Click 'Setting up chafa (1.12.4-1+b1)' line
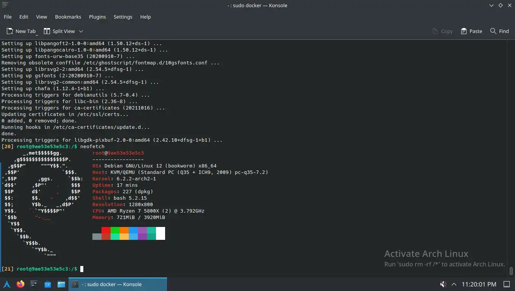Image resolution: width=515 pixels, height=291 pixels. click(53, 89)
